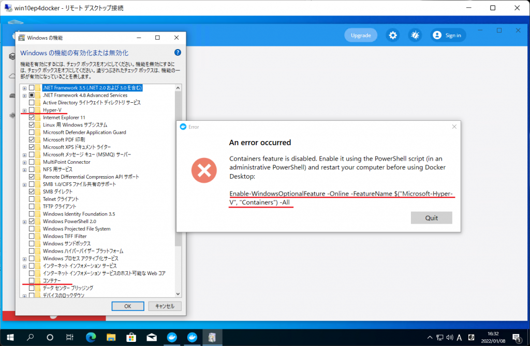Screen dimensions: 530x346
Task: Expand the Hyper-V tree node
Action: coord(24,111)
